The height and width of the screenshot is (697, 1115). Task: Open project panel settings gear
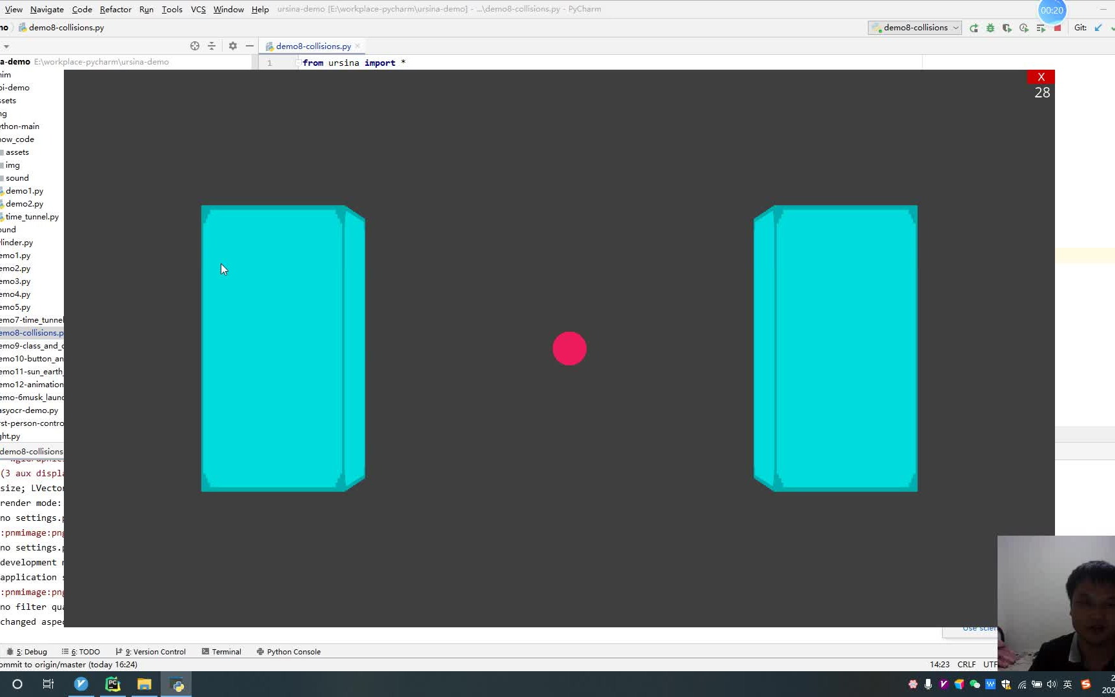pos(232,46)
